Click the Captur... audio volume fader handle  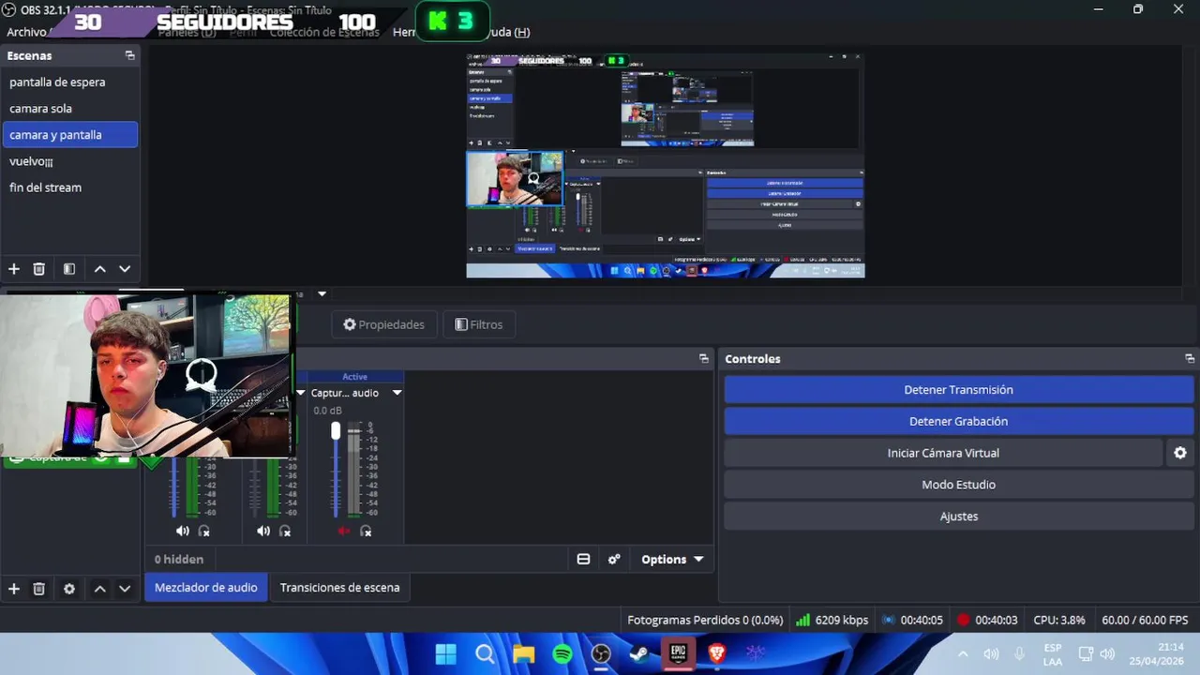[336, 430]
